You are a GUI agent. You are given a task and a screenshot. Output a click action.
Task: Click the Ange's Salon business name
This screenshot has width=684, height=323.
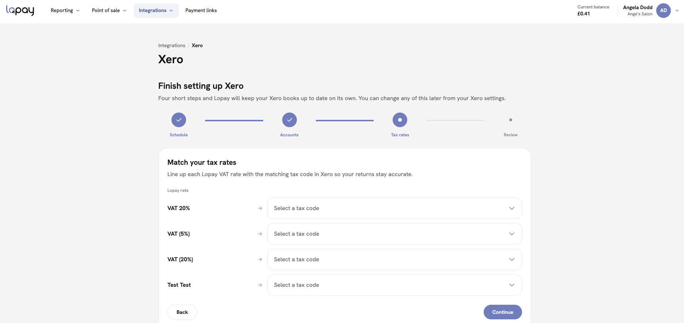(640, 14)
